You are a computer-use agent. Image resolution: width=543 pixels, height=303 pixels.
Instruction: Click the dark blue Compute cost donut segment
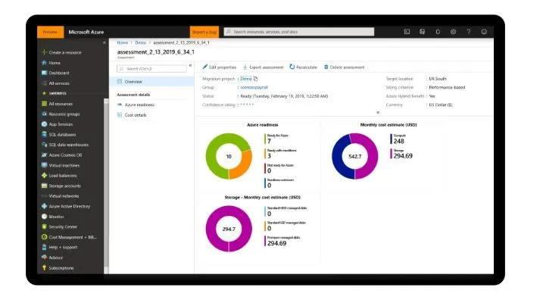tap(338, 157)
